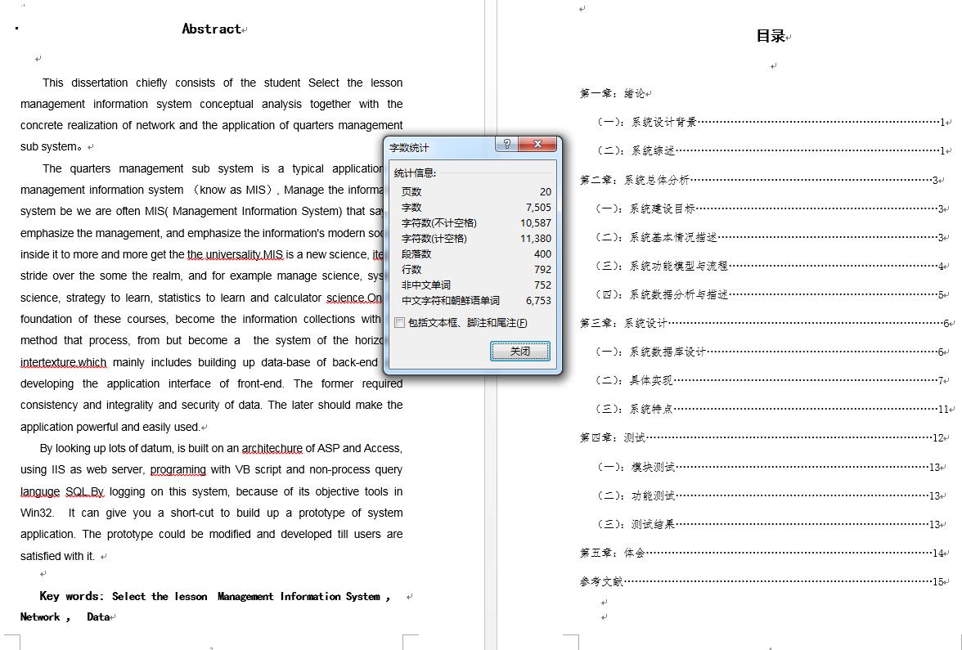This screenshot has height=650, width=962.
Task: Click the page number 15 beside 参考文献
Action: (x=938, y=581)
